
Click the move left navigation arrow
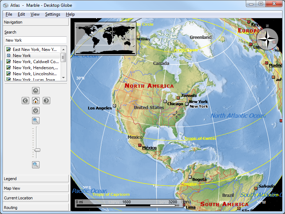tap(25, 101)
